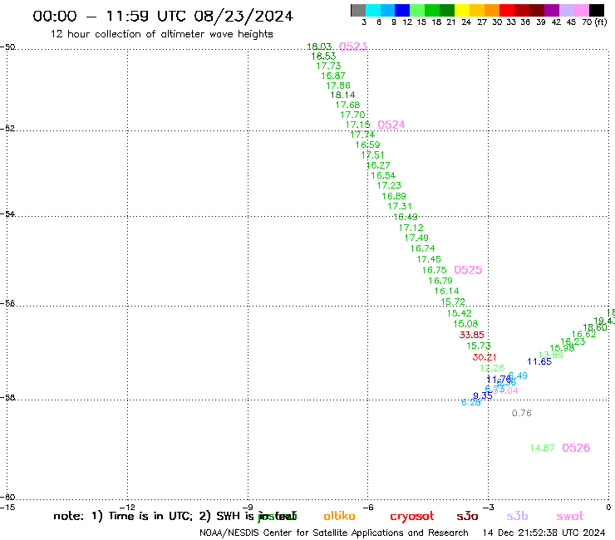This screenshot has height=540, width=615.
Task: Click the 17.74 wave height value
Action: point(362,135)
